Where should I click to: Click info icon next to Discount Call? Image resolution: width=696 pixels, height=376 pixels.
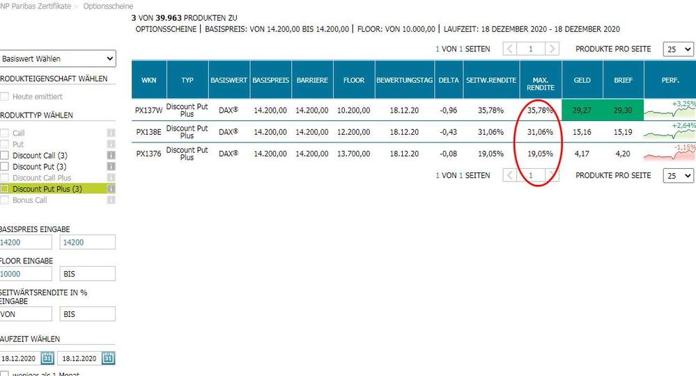[x=110, y=155]
